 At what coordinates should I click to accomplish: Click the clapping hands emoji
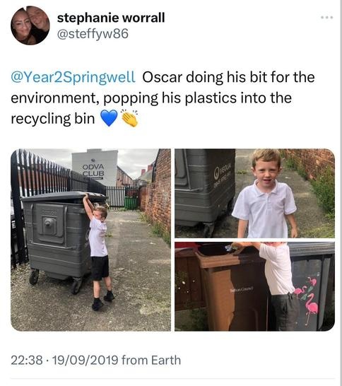pos(130,118)
